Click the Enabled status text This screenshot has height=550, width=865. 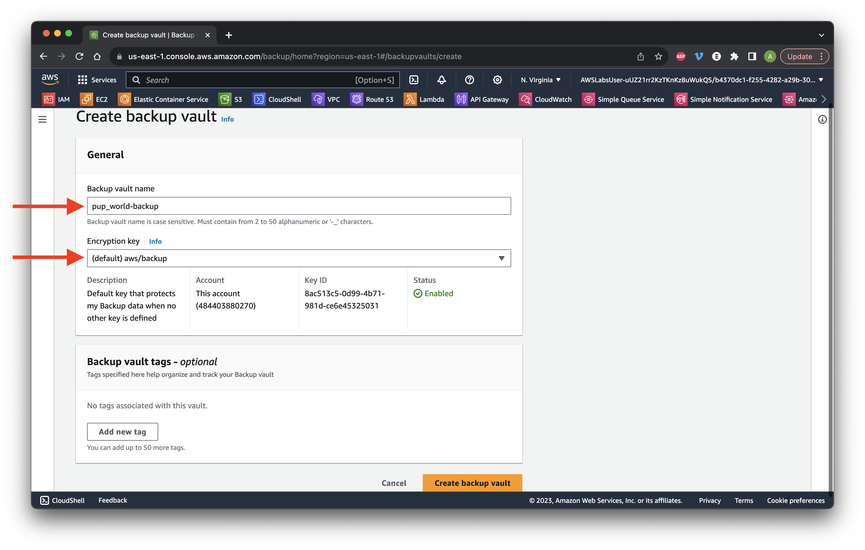pyautogui.click(x=439, y=293)
